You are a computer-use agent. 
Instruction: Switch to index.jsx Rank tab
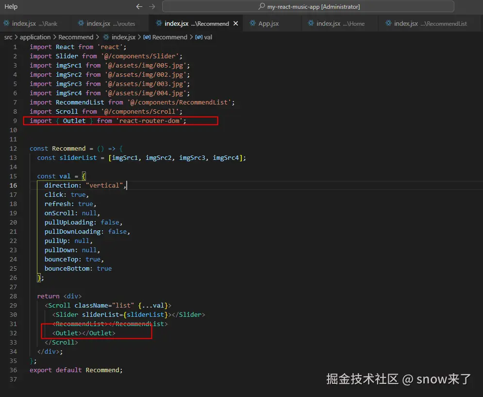34,23
